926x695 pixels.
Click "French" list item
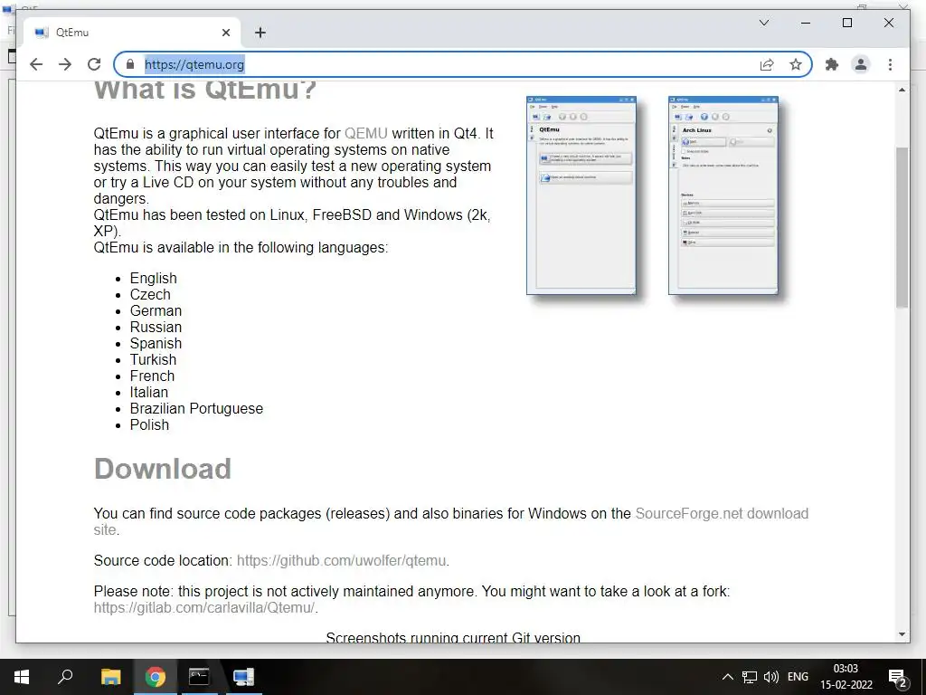[x=152, y=376]
